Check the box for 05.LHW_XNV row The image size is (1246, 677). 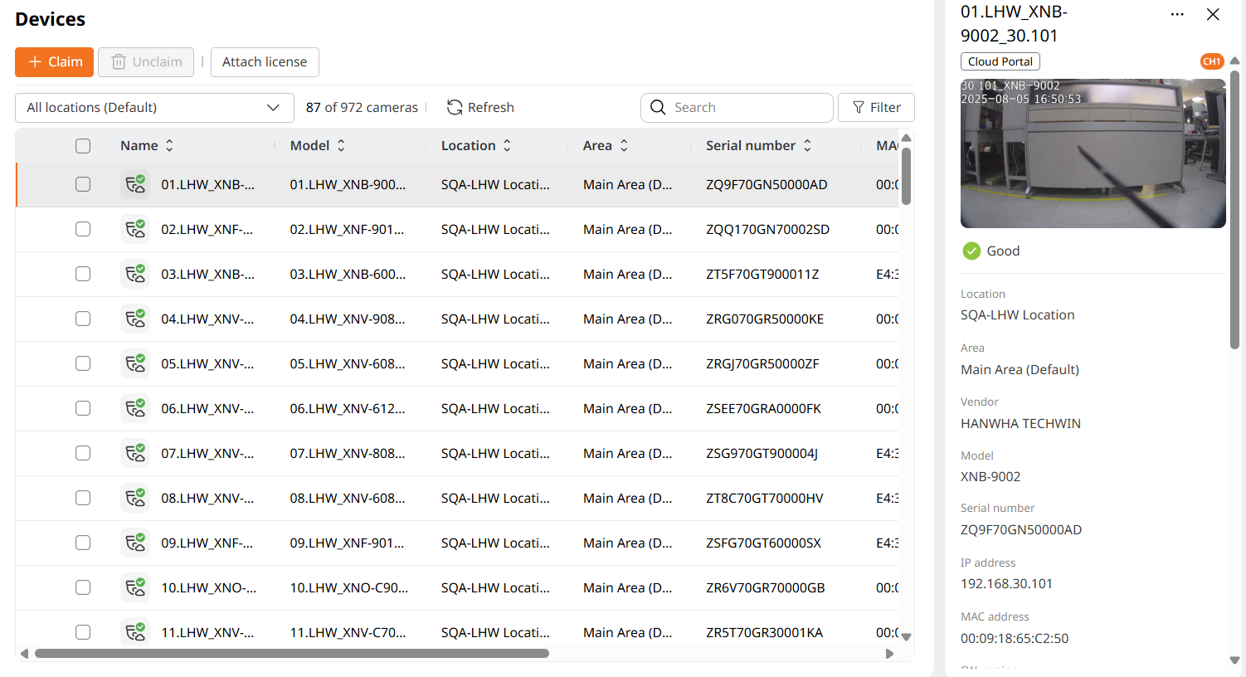[x=83, y=363]
